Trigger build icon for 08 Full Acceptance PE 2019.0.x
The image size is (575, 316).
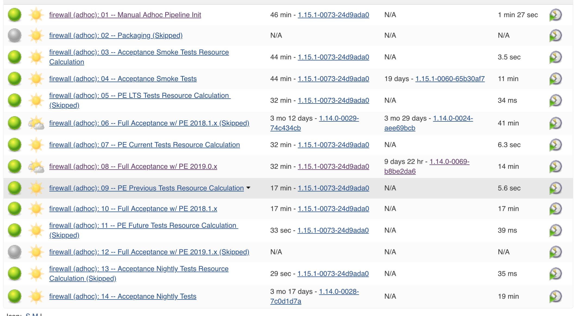coord(555,166)
